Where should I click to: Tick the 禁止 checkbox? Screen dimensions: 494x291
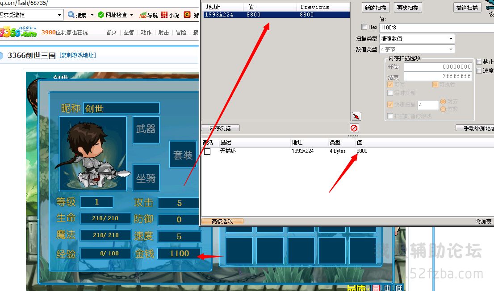(479, 61)
